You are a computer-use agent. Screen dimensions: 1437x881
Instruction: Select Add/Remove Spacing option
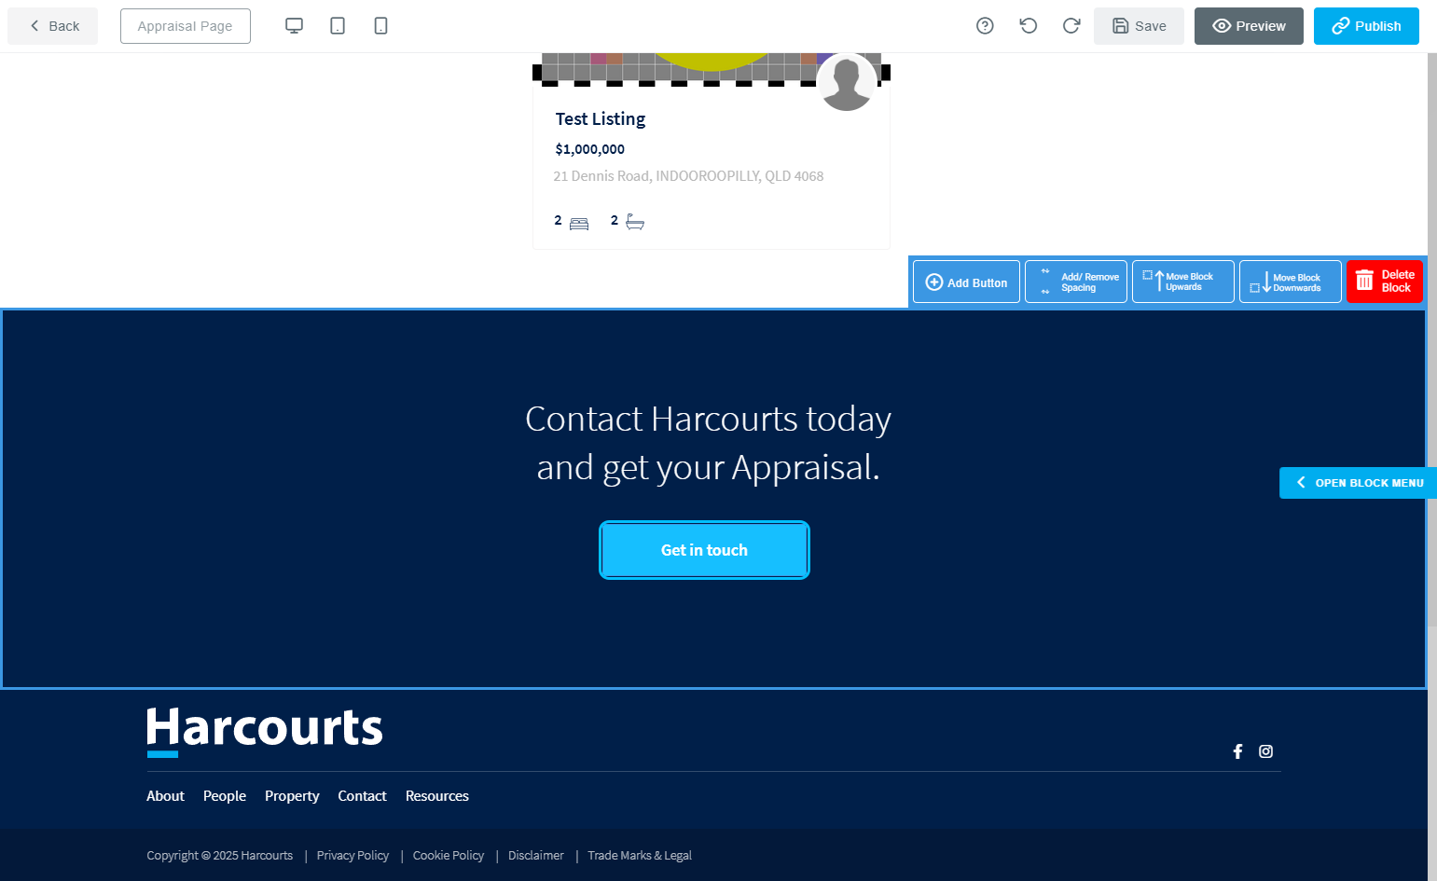coord(1076,282)
